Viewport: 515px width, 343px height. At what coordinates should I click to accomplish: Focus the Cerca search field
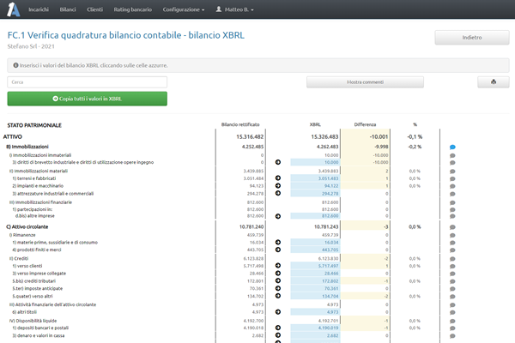[x=87, y=82]
